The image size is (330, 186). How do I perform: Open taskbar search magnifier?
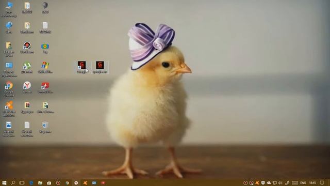coord(13,182)
